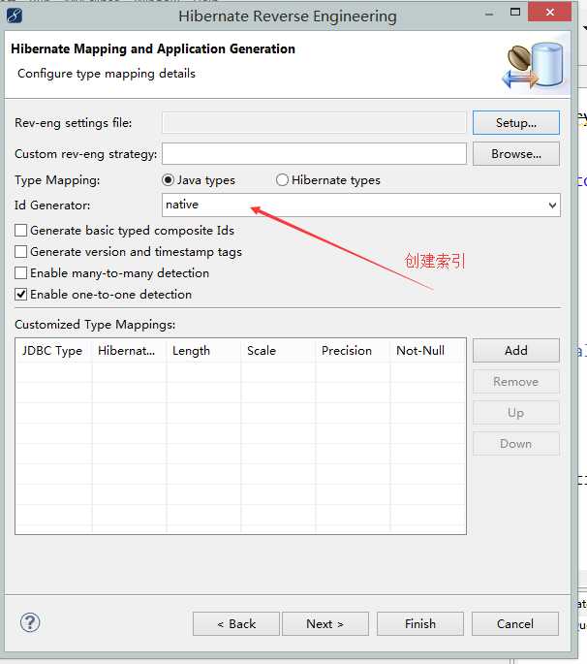Focus the Custom rev-eng strategy field

point(314,154)
